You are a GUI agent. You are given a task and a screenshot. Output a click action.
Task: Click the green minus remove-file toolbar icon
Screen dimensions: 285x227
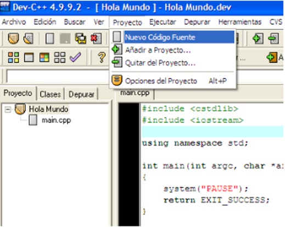[273, 38]
